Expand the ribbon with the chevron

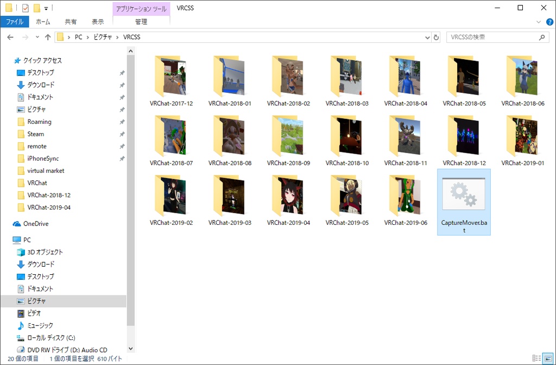[x=538, y=22]
